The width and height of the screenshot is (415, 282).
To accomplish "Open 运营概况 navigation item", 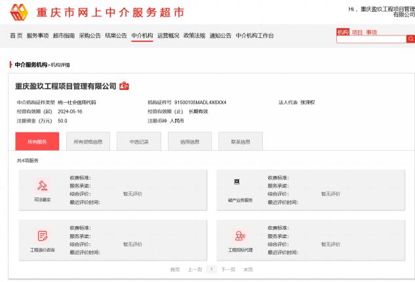I will pos(168,35).
